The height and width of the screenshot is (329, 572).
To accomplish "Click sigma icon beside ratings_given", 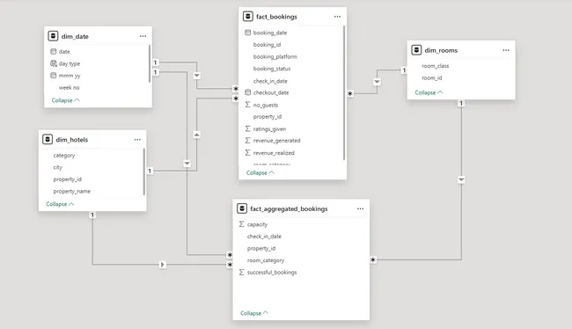I will [x=247, y=128].
